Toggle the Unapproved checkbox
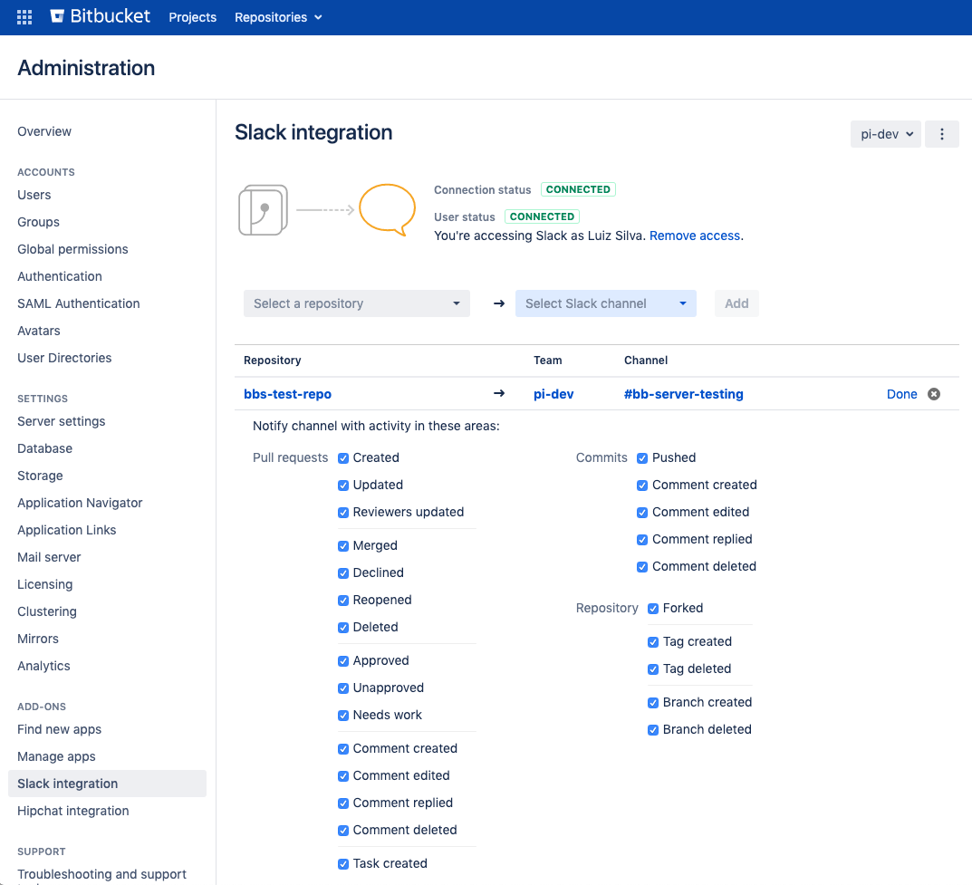Image resolution: width=972 pixels, height=885 pixels. tap(342, 688)
